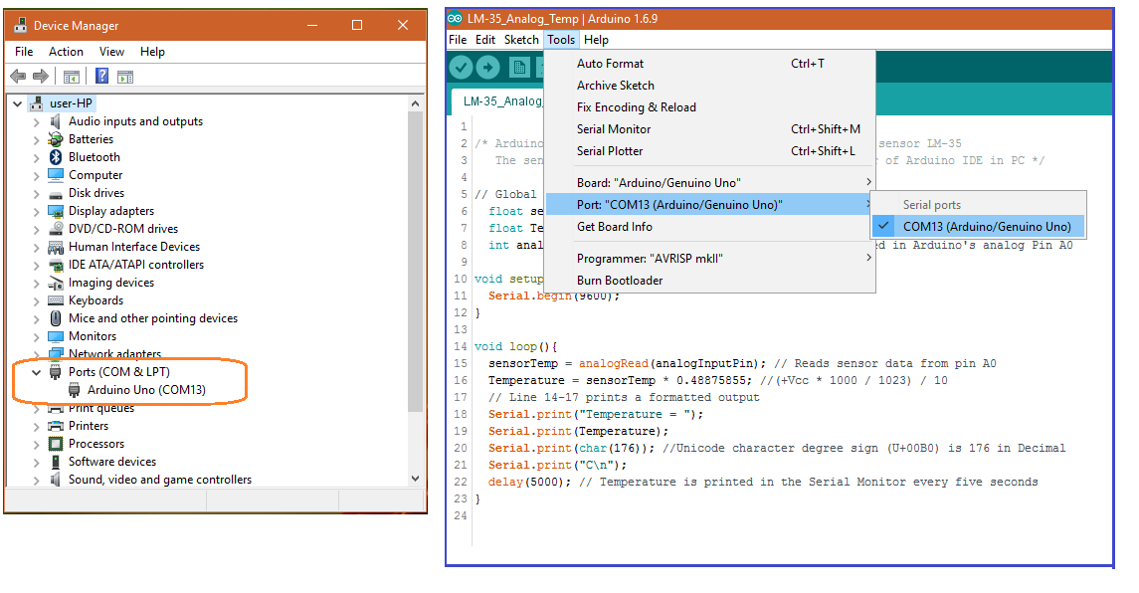
Task: Open the Sketch menu in Arduino IDE
Action: (x=521, y=40)
